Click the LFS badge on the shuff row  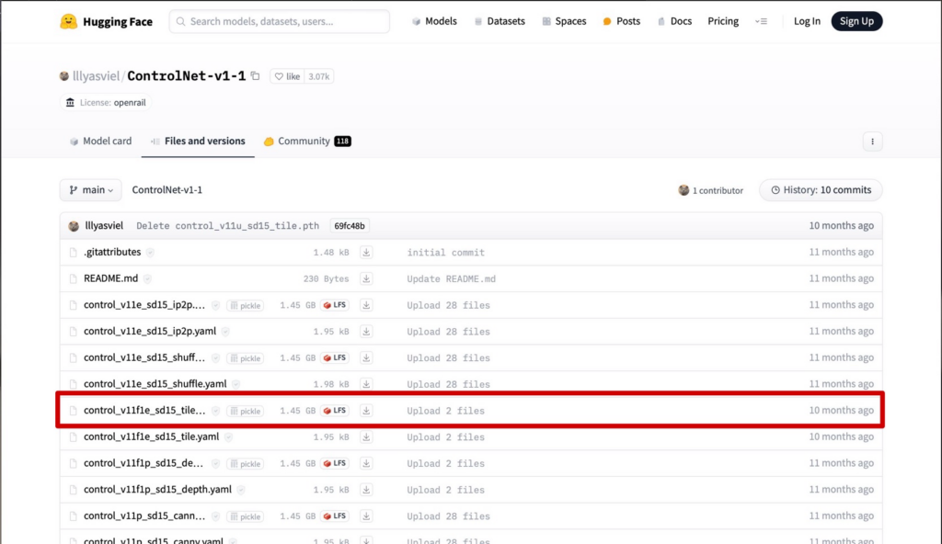click(x=335, y=357)
